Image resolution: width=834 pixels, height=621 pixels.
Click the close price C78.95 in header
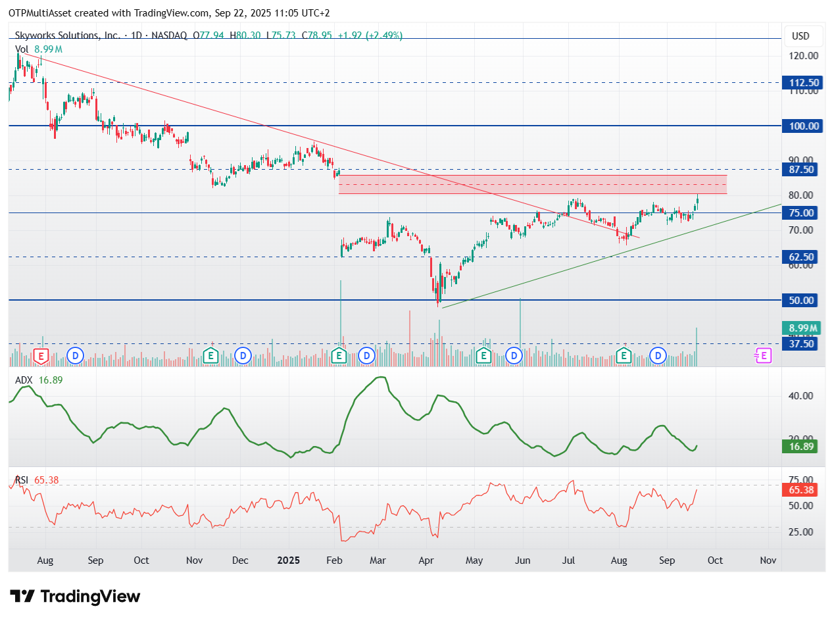click(317, 36)
